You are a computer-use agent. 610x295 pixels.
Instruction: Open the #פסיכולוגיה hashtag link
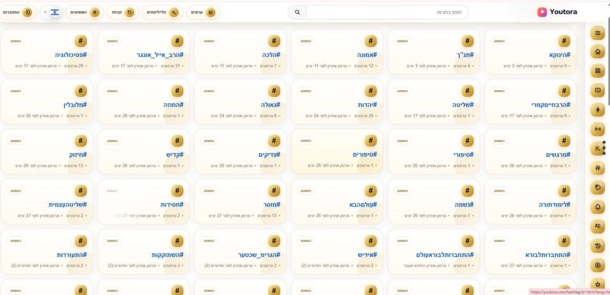click(71, 55)
